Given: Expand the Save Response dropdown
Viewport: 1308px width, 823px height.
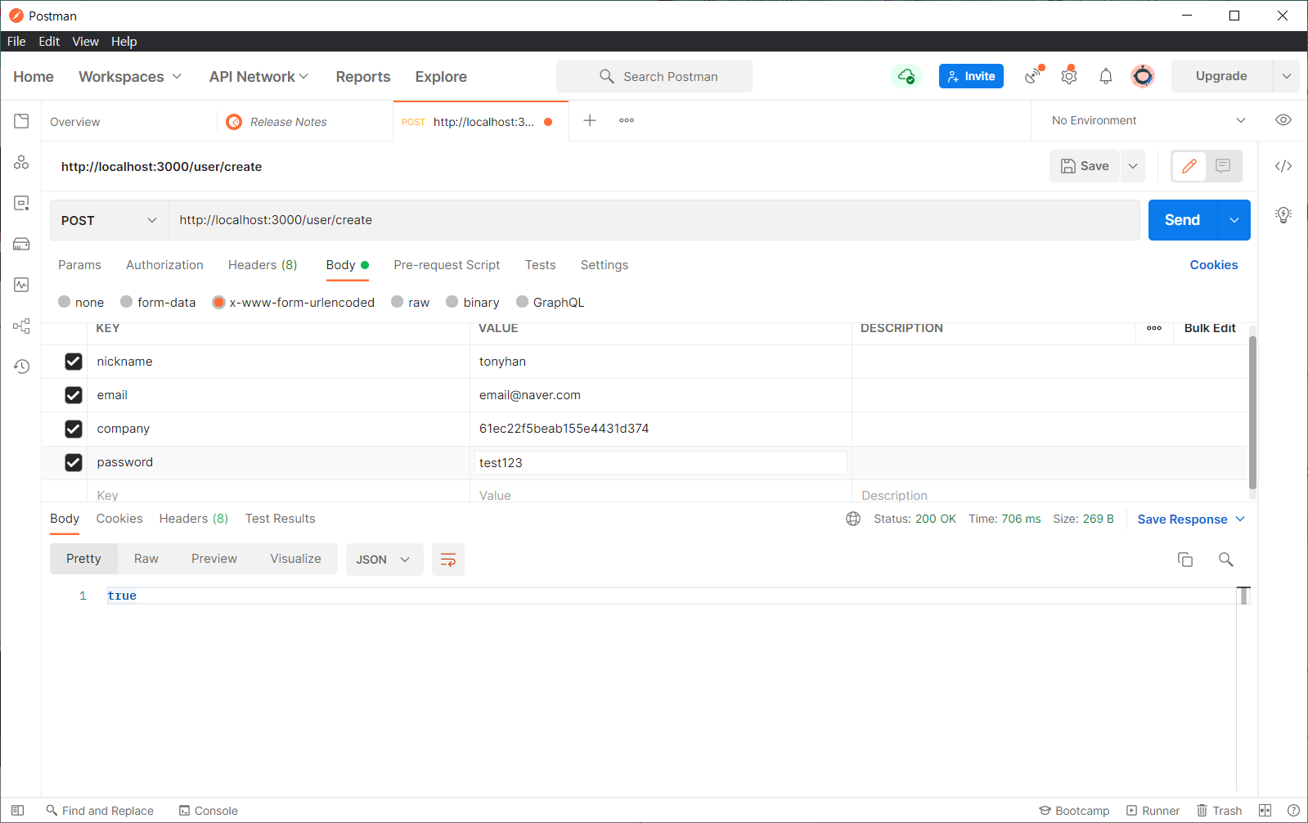Looking at the screenshot, I should pyautogui.click(x=1240, y=519).
